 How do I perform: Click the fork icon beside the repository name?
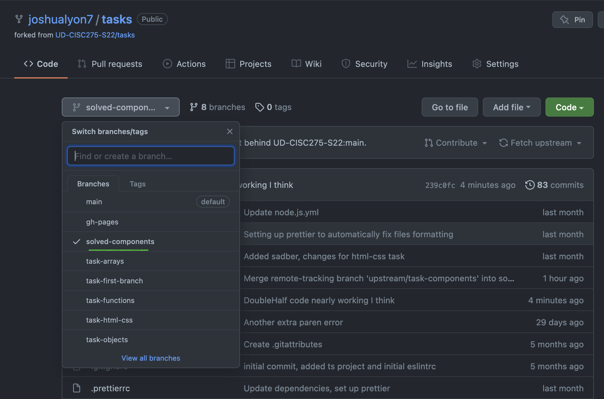point(19,19)
